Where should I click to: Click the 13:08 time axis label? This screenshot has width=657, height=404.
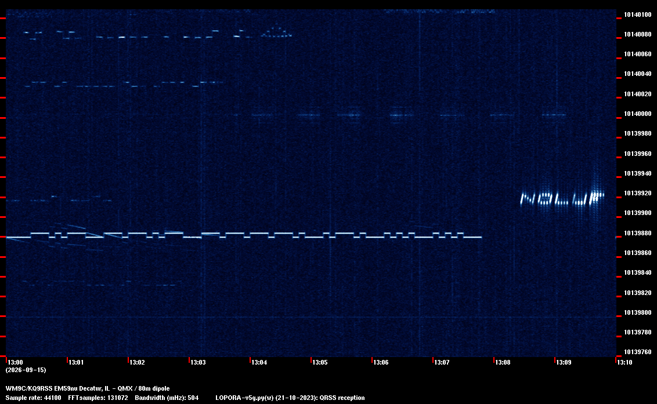[503, 362]
